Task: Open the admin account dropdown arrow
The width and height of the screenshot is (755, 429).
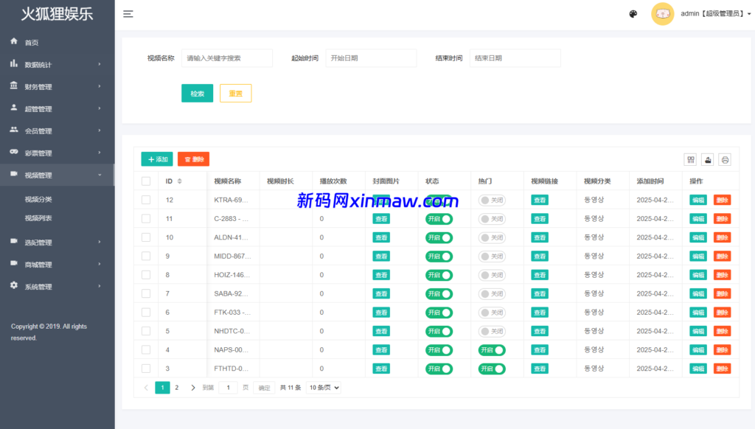Action: tap(749, 14)
